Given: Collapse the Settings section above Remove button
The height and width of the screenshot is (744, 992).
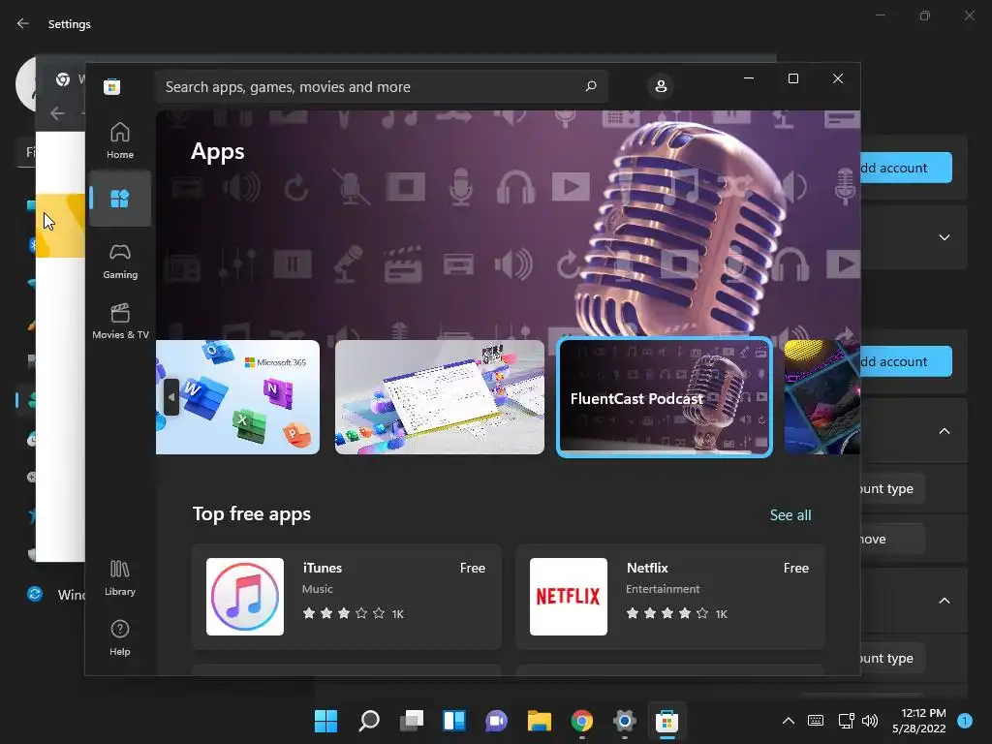Looking at the screenshot, I should pyautogui.click(x=944, y=431).
